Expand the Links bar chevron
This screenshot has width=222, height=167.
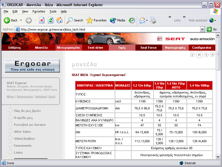(x=184, y=17)
